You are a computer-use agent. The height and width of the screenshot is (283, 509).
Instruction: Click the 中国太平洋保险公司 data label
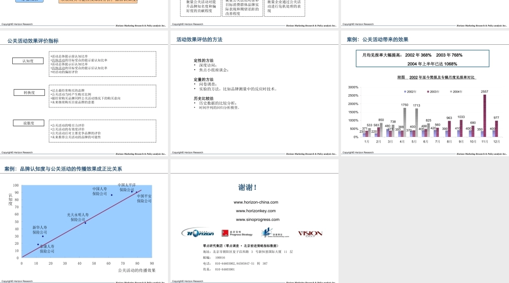[127, 187]
